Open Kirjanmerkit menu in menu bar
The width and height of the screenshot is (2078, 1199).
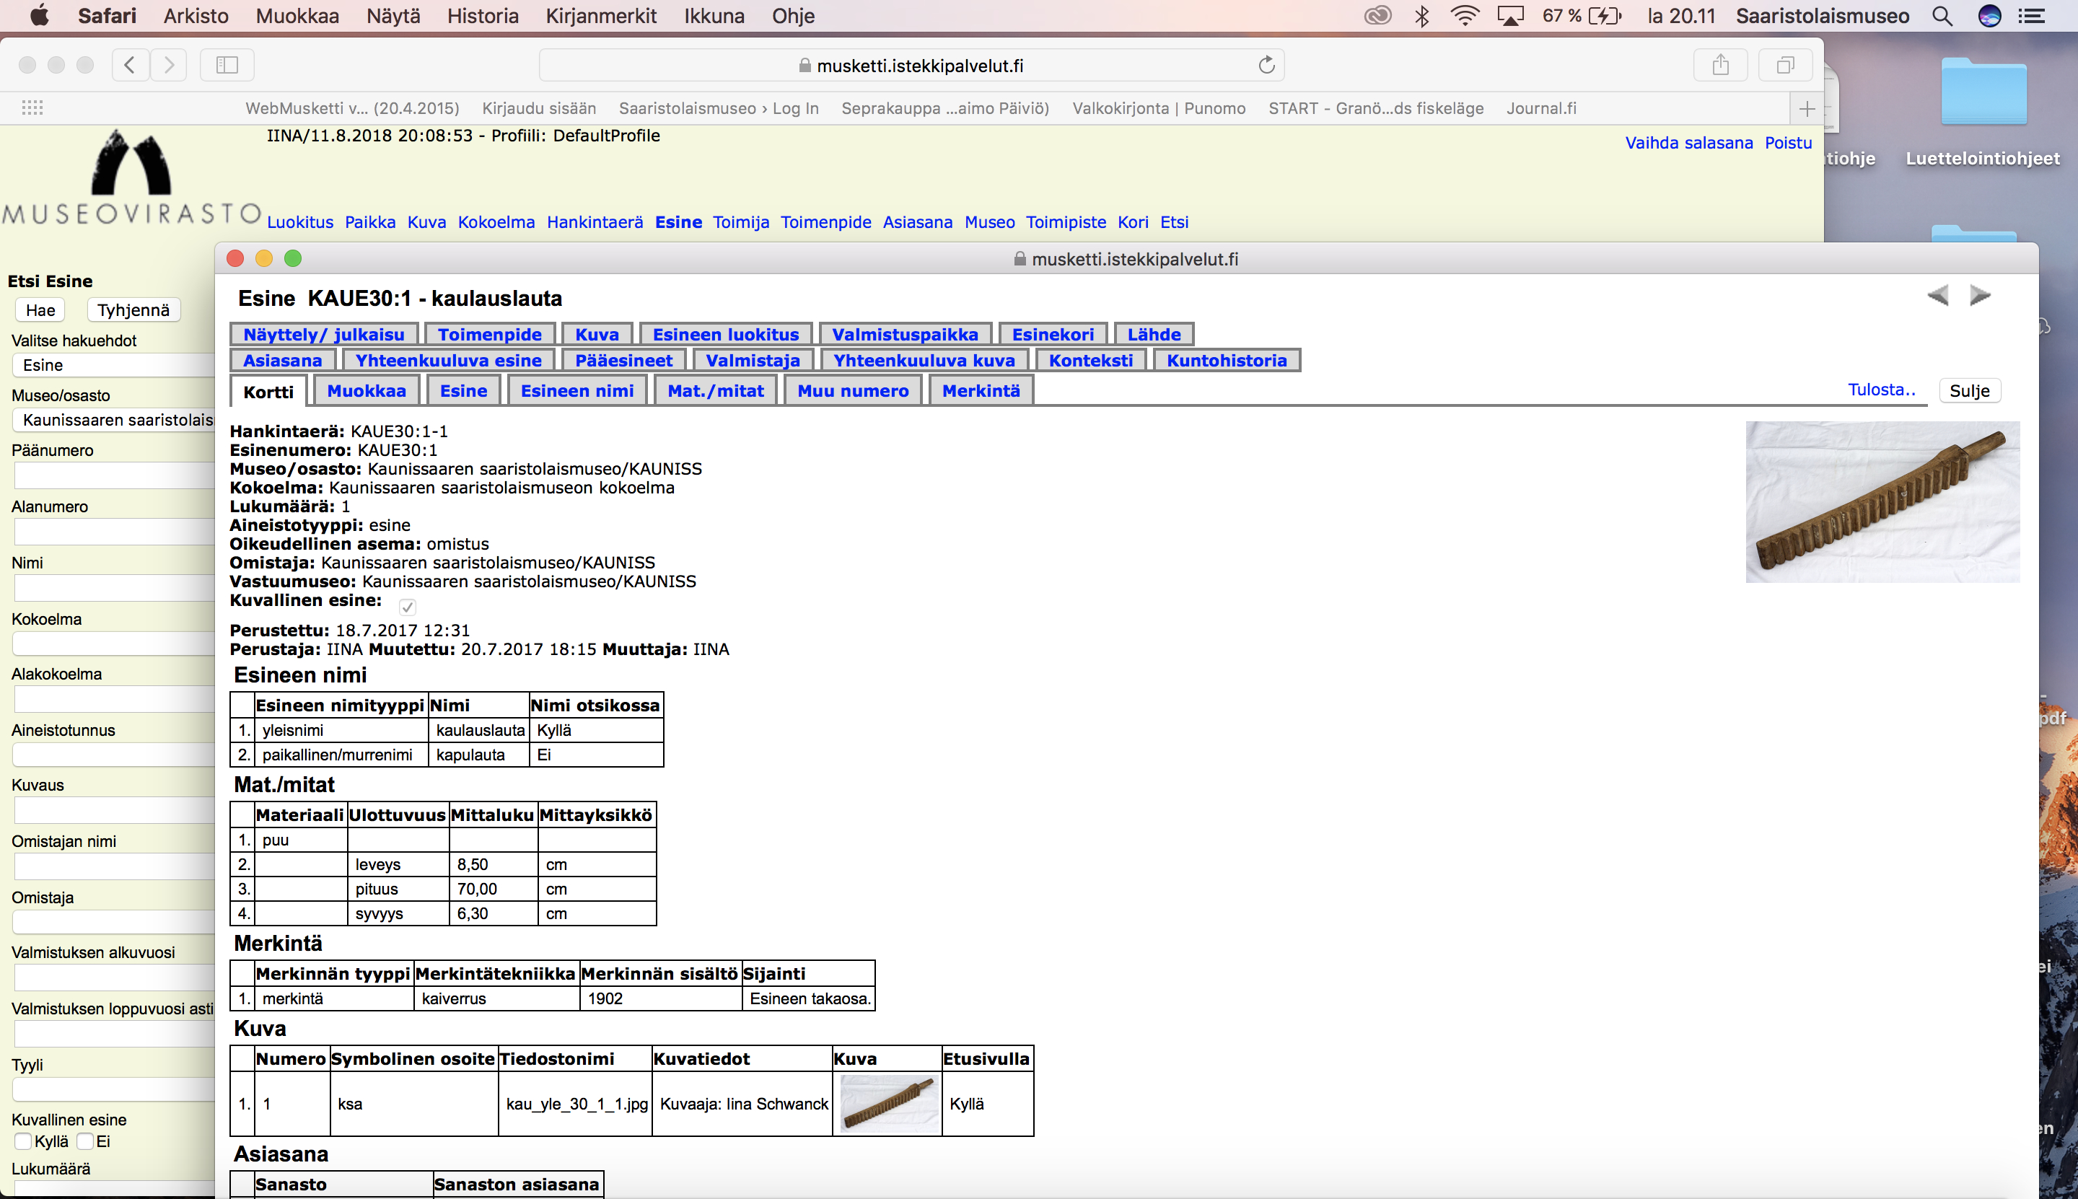coord(600,16)
